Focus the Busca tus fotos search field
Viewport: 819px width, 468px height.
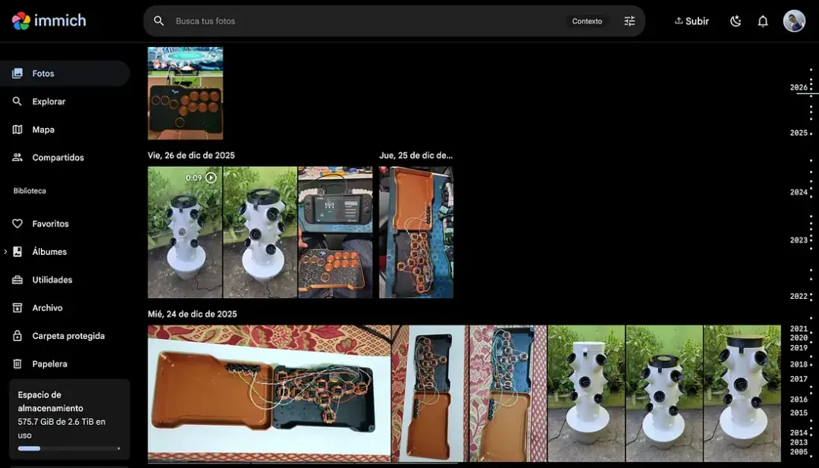tap(366, 21)
